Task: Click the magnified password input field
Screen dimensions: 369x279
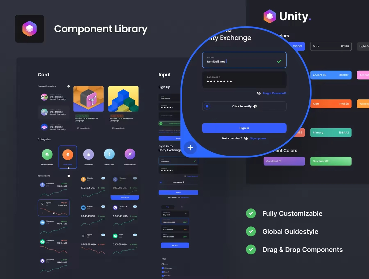Action: click(x=244, y=80)
